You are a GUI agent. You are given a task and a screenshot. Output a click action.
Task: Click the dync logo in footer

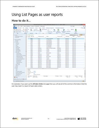(x=15, y=118)
